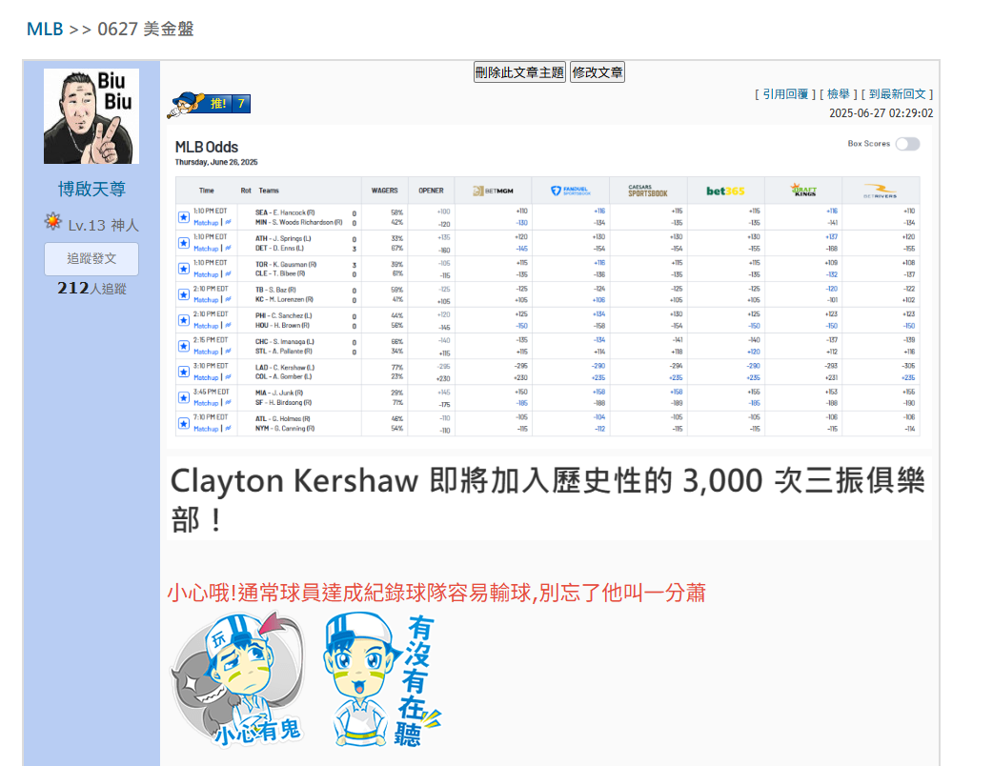Click the red 小心哦 warning sentence
993x766 pixels.
pyautogui.click(x=436, y=594)
